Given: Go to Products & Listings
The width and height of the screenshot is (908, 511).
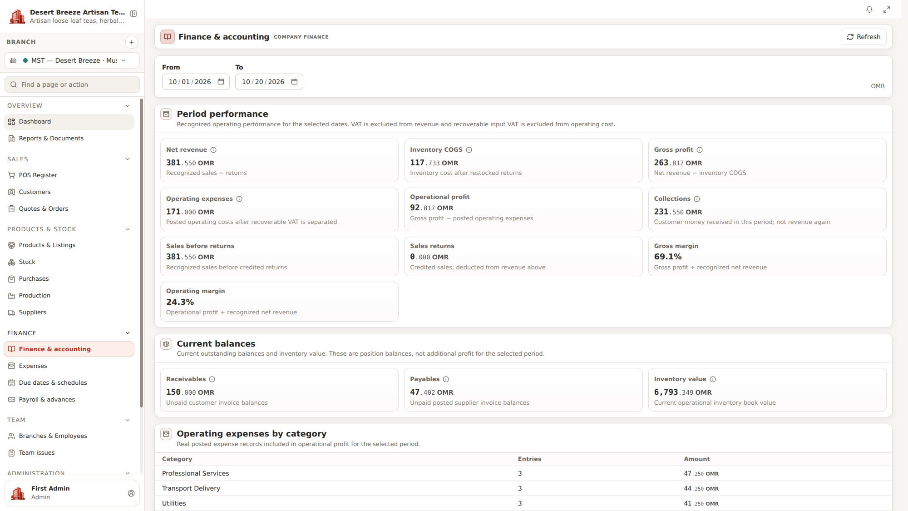Looking at the screenshot, I should point(69,245).
